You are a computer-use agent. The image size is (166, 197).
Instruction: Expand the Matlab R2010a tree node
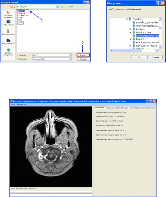(130, 33)
